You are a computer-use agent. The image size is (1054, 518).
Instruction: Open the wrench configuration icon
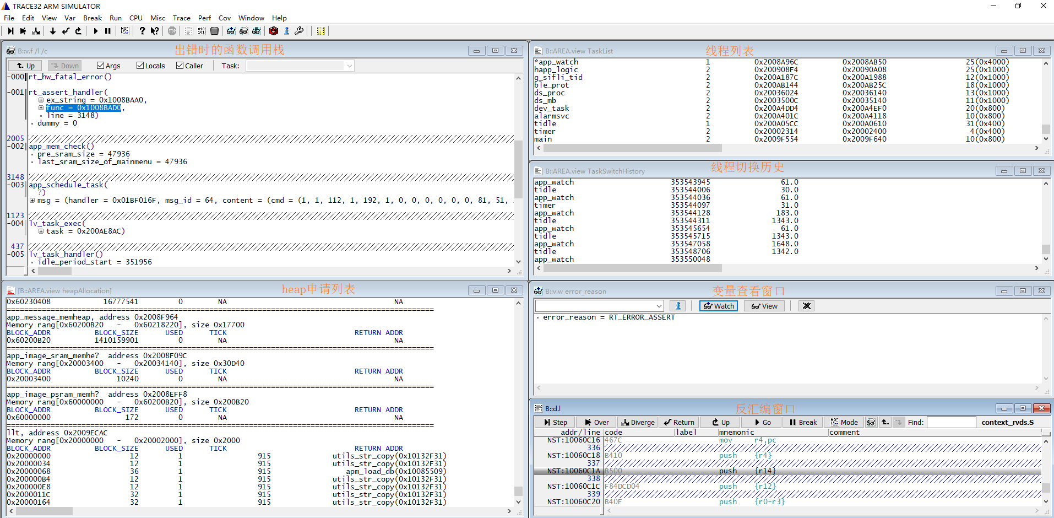(x=299, y=31)
